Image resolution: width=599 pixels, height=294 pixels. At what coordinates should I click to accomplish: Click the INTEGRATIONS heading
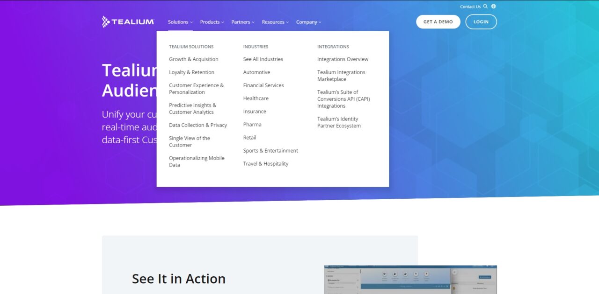point(333,47)
